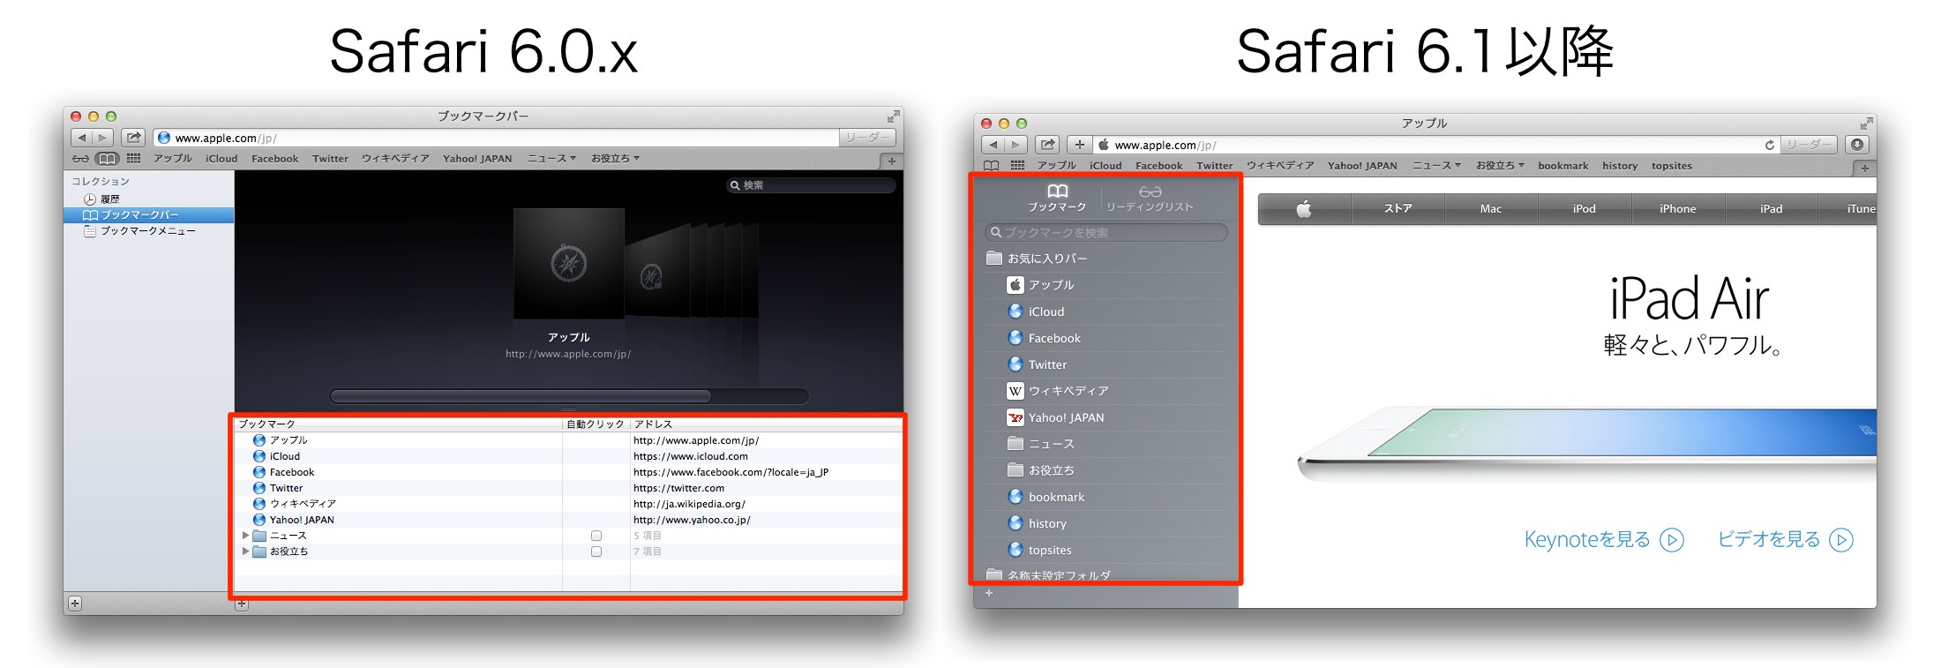This screenshot has width=1941, height=668.
Task: Show Top Sites grid icon in Safari 6.0 bar
Action: coord(133,159)
